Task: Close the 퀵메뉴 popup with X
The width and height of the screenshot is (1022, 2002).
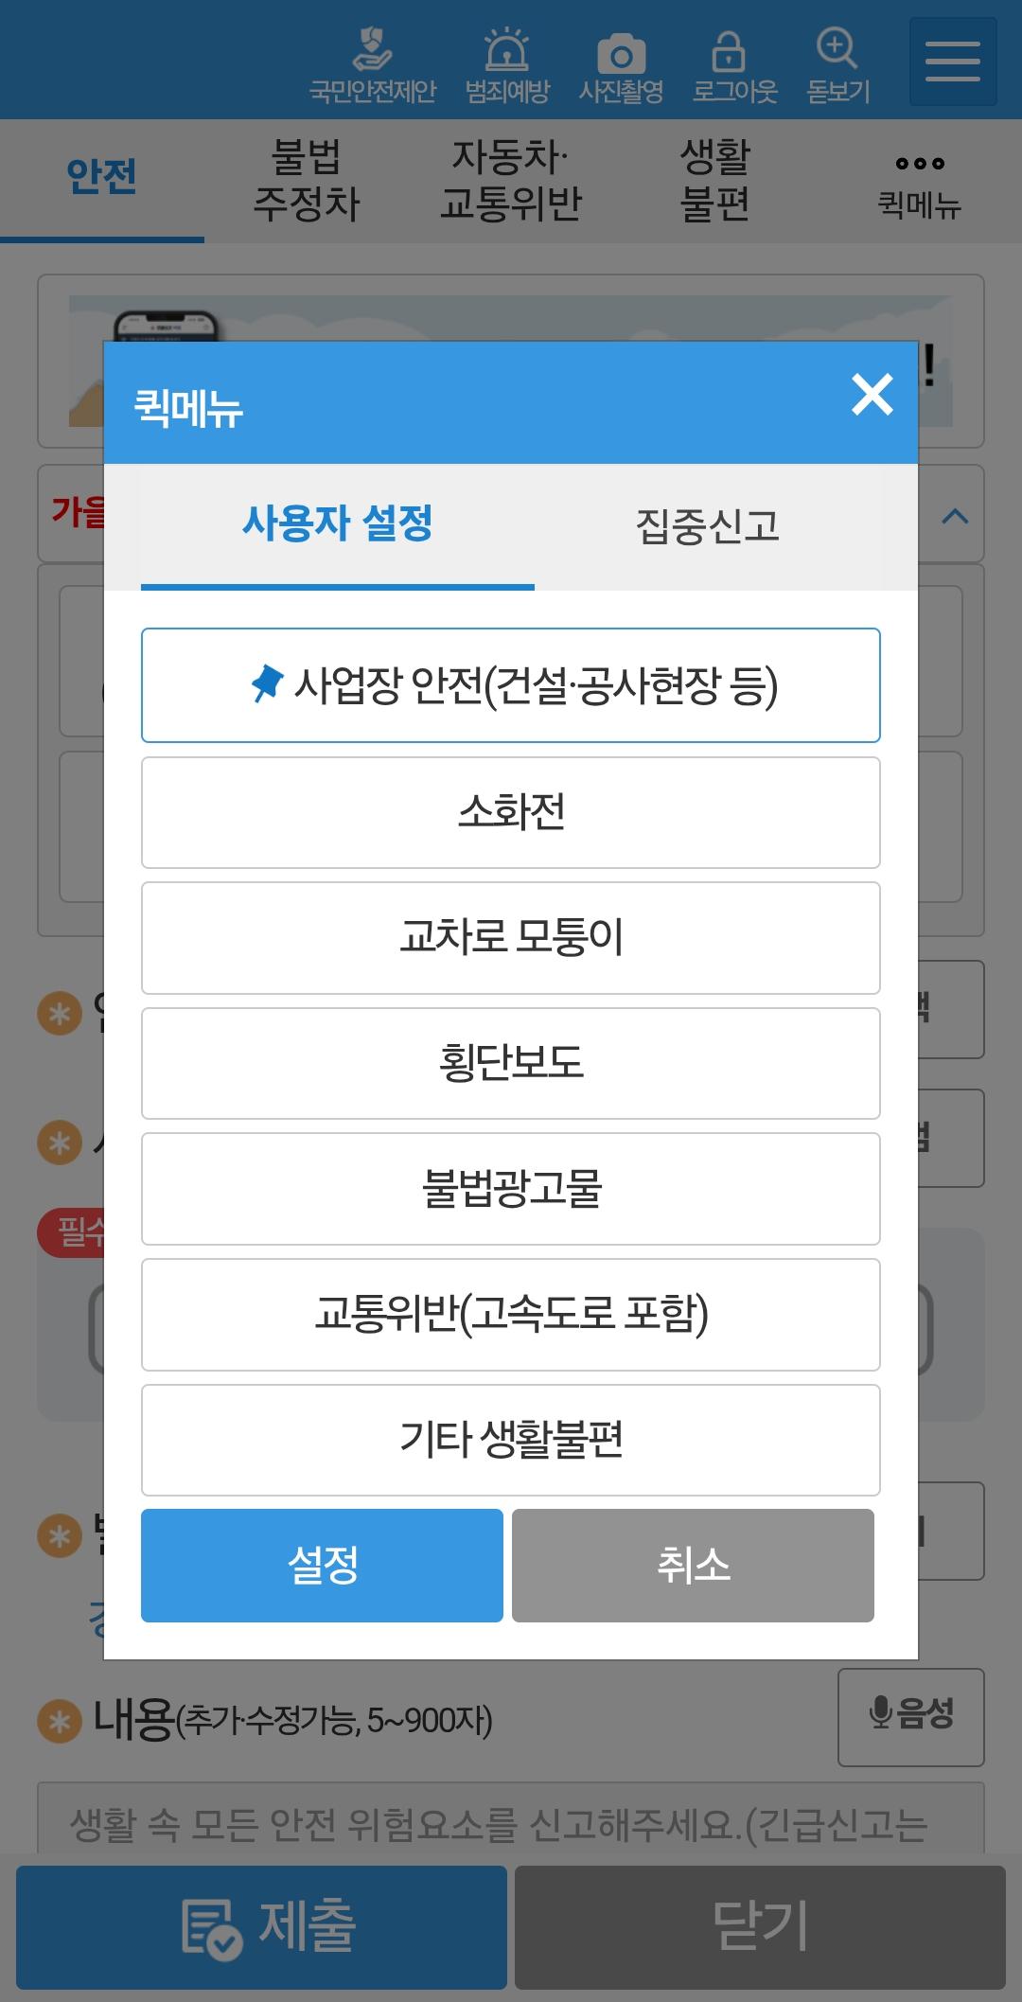Action: [x=872, y=395]
